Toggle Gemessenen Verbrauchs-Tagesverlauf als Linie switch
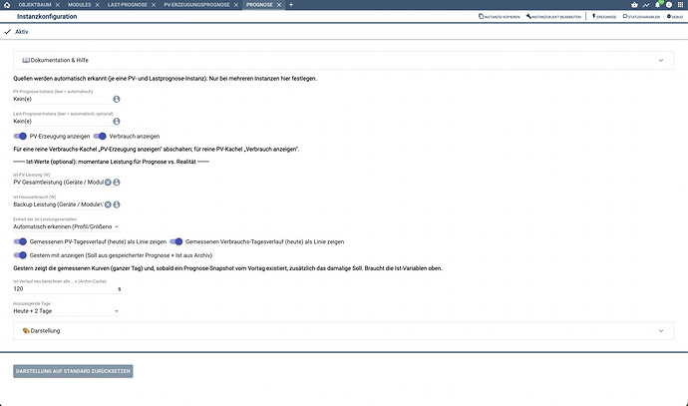This screenshot has height=406, width=688. coord(175,241)
